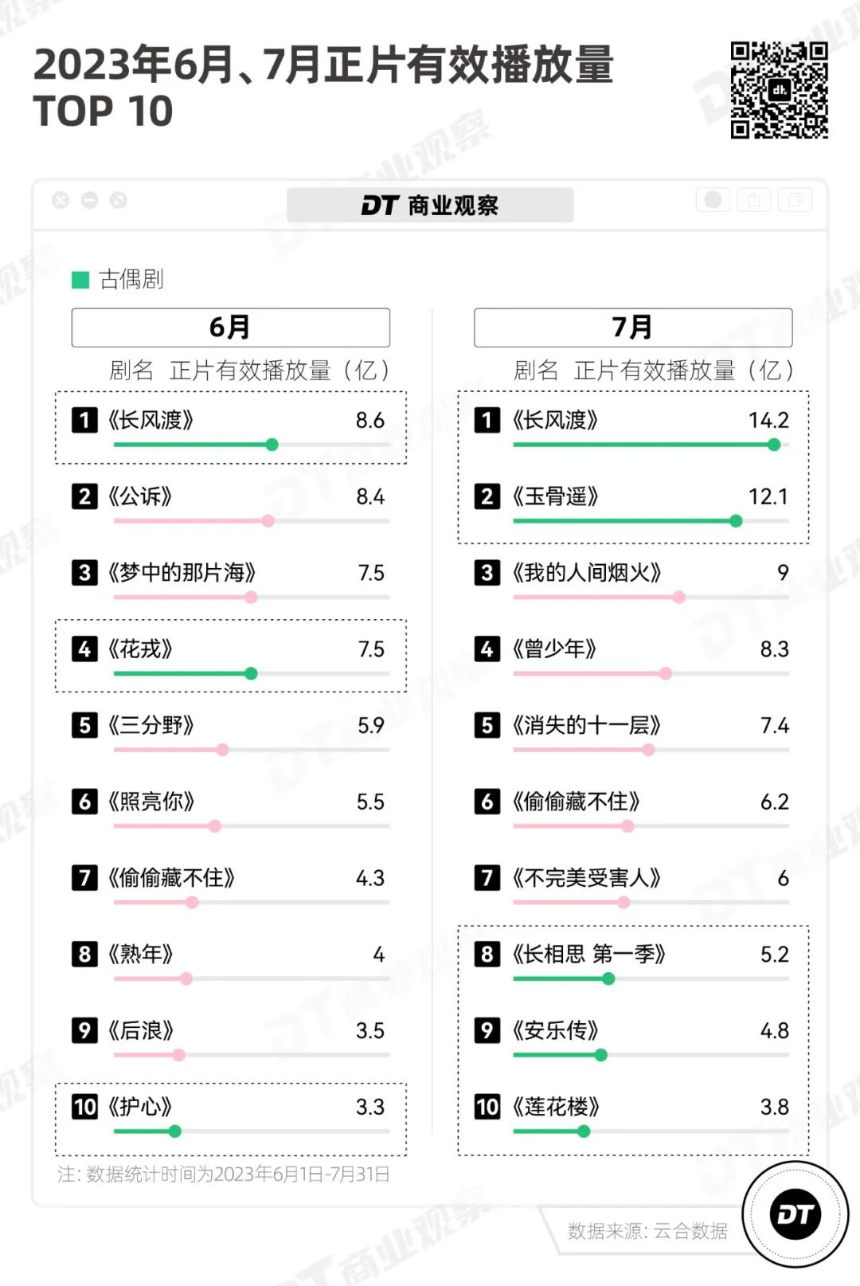Click the green bar endpoint for 《护心》
860x1286 pixels.
click(175, 1131)
